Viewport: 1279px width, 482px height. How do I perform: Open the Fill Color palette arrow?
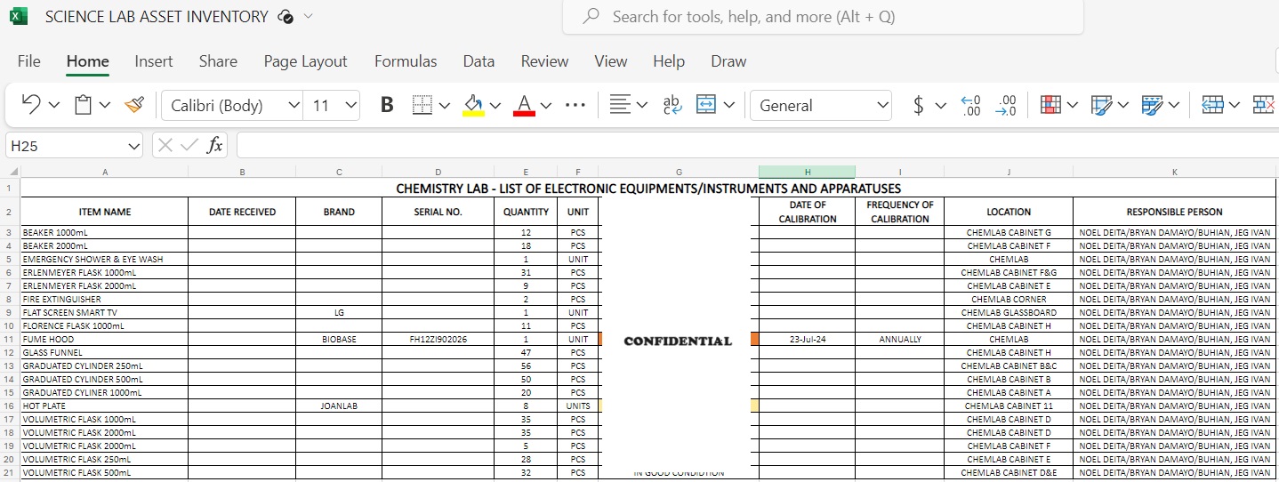[x=495, y=105]
